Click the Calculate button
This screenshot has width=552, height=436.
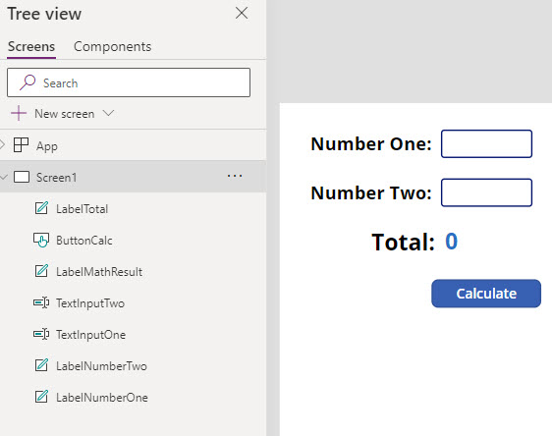[x=486, y=294]
